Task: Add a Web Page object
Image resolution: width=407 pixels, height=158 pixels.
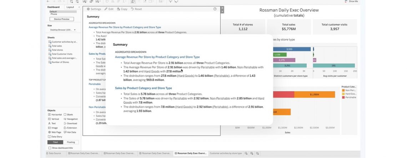Action: tap(55, 132)
